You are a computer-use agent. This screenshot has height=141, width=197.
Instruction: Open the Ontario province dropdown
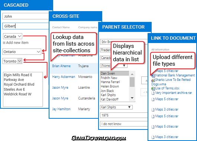coord(22,52)
